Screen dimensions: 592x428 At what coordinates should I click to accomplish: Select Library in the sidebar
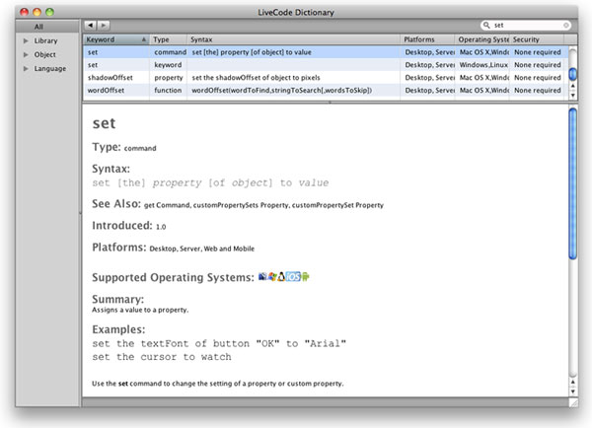pyautogui.click(x=45, y=40)
